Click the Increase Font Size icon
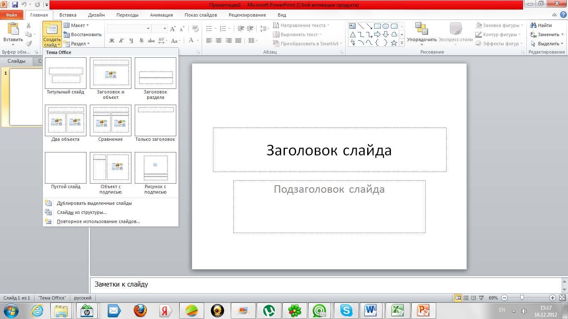 pyautogui.click(x=173, y=29)
